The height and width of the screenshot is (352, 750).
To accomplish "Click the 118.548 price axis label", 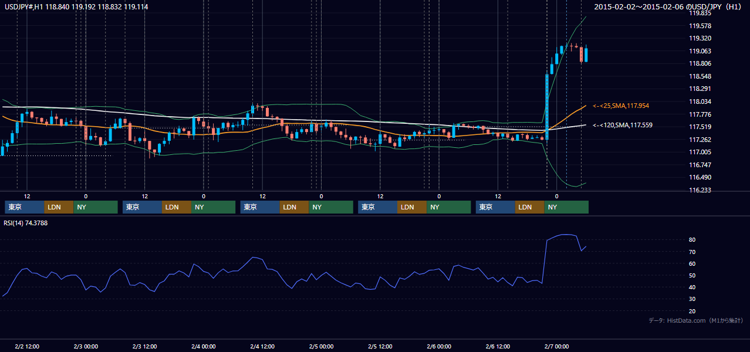I will click(700, 76).
